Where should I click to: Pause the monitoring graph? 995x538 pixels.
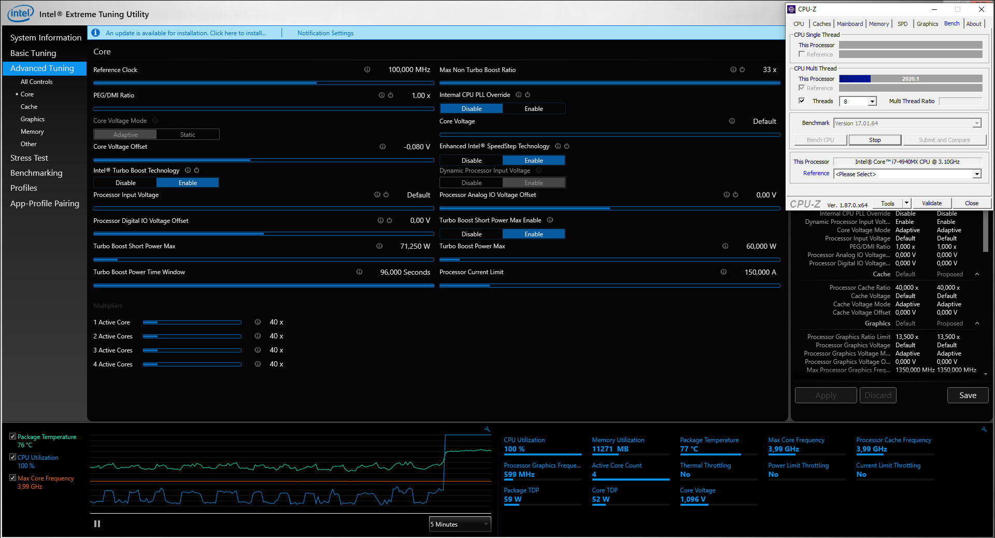click(x=97, y=524)
